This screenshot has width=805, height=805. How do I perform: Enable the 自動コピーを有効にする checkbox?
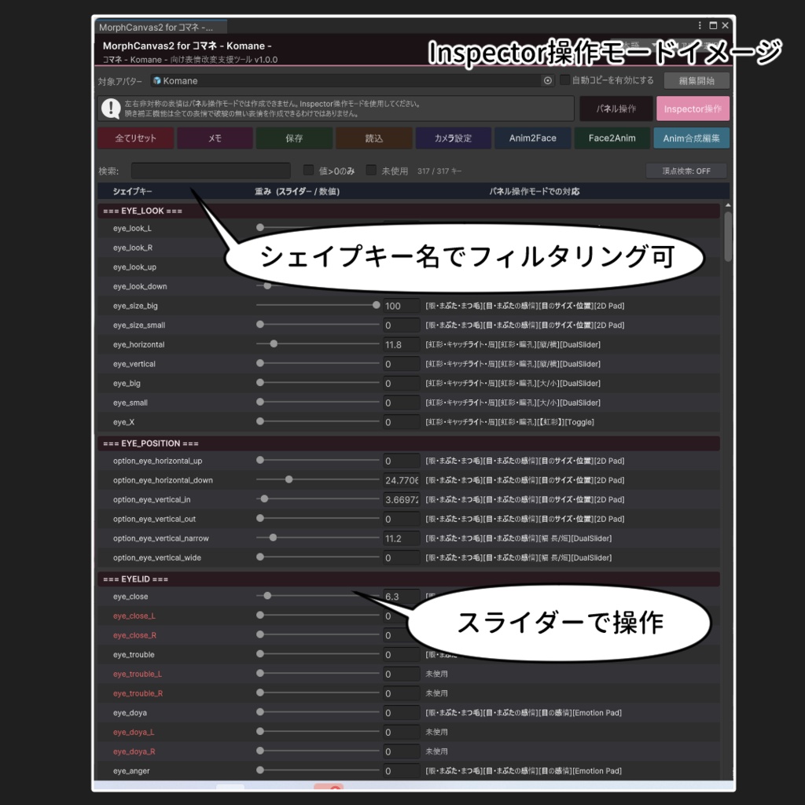[564, 79]
